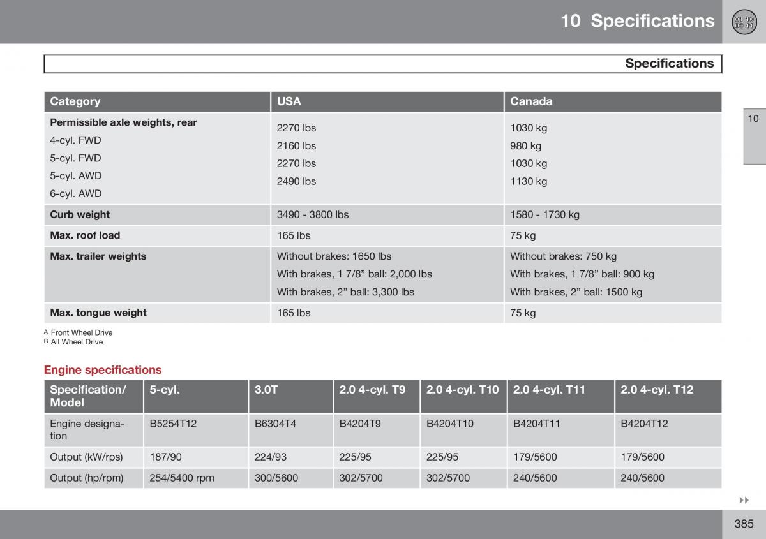Click the '4-cyl. FWD' row label
This screenshot has width=766, height=539.
[x=75, y=140]
